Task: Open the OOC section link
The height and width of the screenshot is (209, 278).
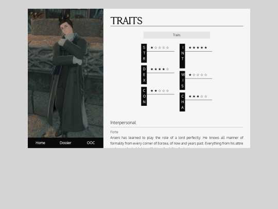Action: pos(91,143)
